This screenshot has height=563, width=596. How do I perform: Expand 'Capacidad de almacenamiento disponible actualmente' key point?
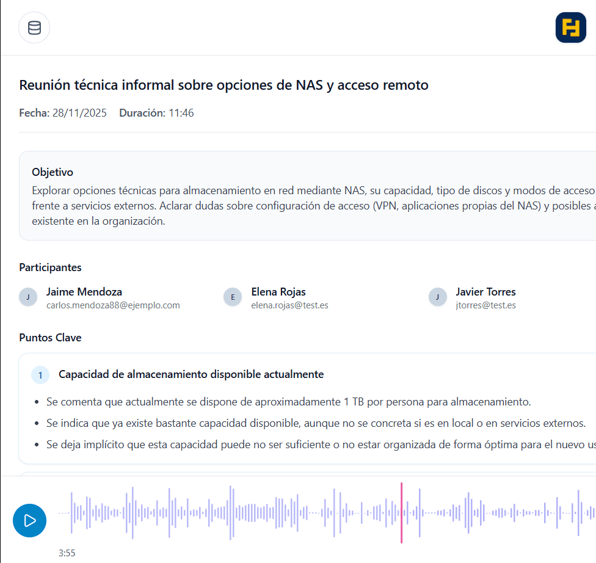click(x=191, y=374)
